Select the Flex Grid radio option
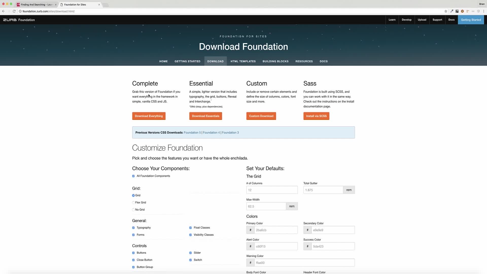This screenshot has width=487, height=274. tap(133, 202)
